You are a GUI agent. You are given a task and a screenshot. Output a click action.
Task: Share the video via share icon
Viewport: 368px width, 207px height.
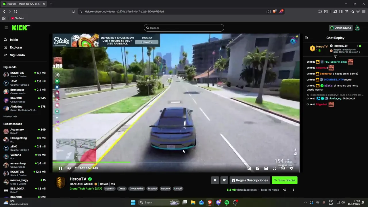click(x=284, y=190)
